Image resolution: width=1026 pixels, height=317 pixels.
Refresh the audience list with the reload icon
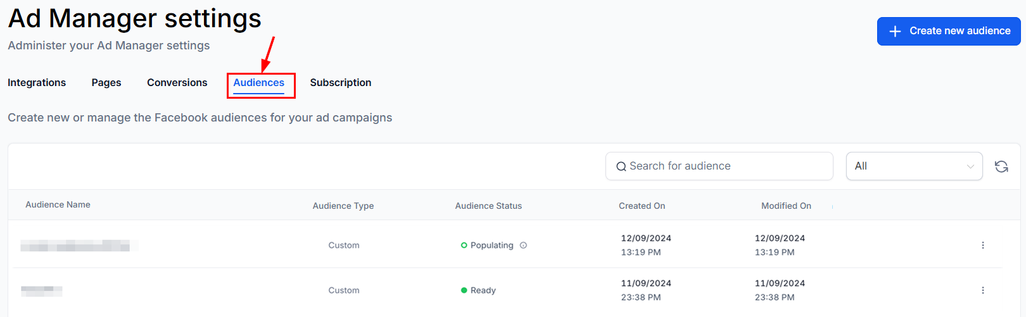[1001, 166]
